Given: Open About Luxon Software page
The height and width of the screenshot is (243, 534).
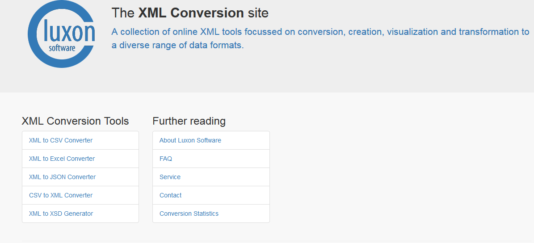Looking at the screenshot, I should click(x=190, y=140).
